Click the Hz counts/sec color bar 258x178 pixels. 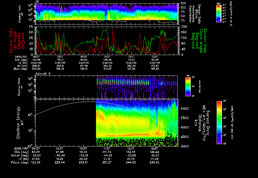(x=188, y=87)
